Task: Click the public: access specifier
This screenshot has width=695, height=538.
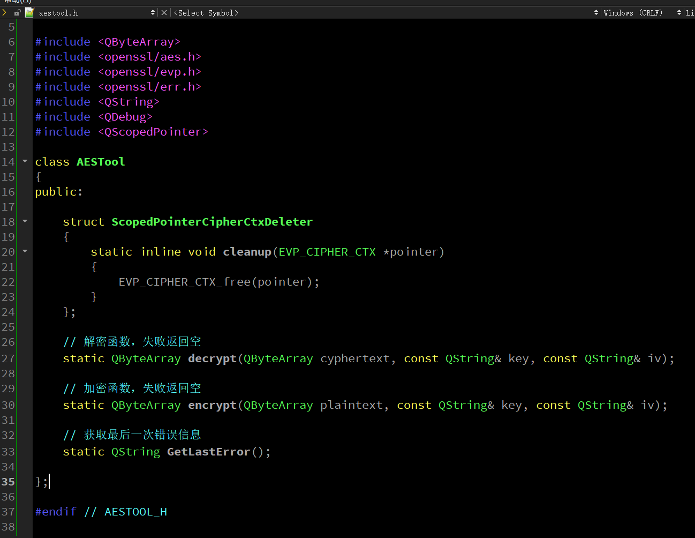Action: tap(59, 192)
